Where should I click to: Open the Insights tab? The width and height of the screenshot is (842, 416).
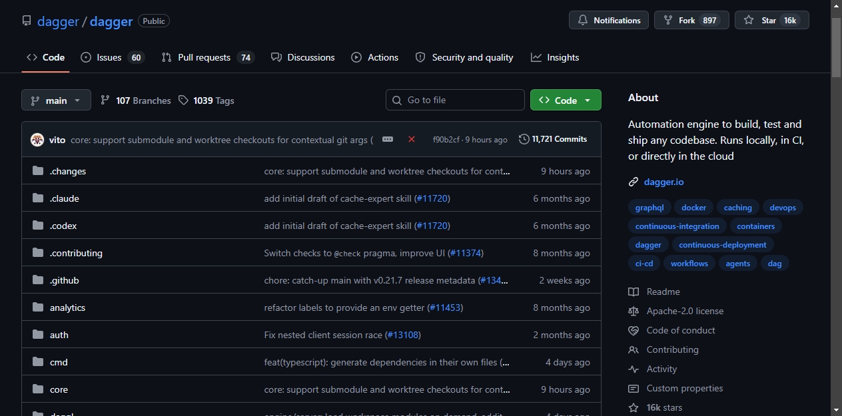click(555, 57)
